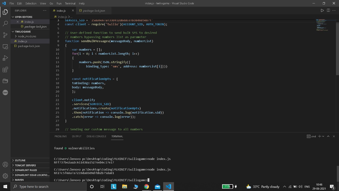Image resolution: width=339 pixels, height=191 pixels.
Task: Expand the OUTLINE section
Action: pyautogui.click(x=20, y=160)
